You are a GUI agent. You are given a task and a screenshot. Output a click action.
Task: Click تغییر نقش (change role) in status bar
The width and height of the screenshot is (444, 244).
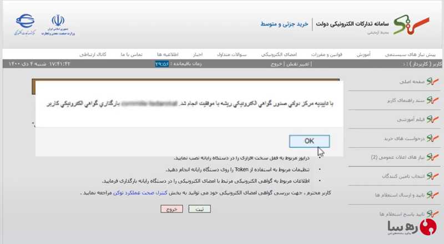(x=297, y=64)
